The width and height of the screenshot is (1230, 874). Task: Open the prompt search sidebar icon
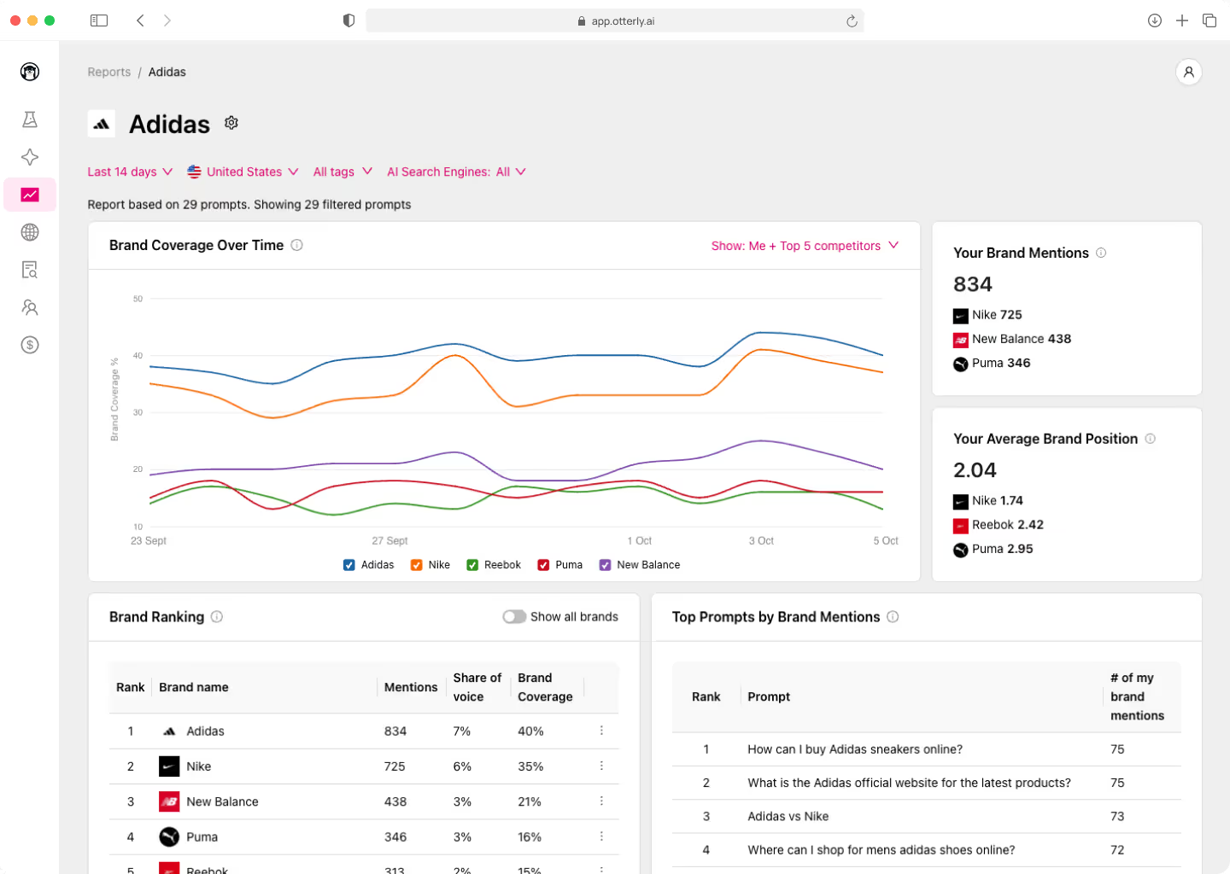tap(29, 270)
